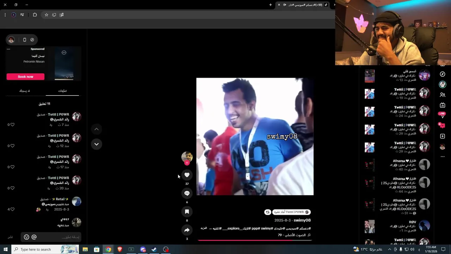Open the original sound link below the caption
The width and height of the screenshot is (451, 254).
[294, 235]
